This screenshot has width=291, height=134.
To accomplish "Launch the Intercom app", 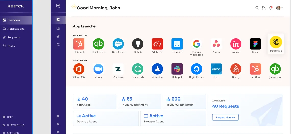I will (177, 44).
